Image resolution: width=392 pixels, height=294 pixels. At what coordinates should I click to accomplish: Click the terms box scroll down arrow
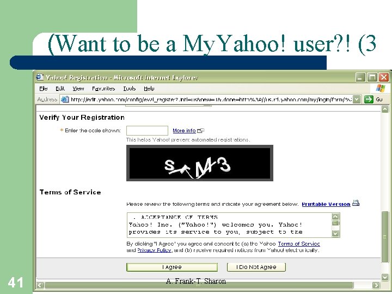click(x=335, y=233)
